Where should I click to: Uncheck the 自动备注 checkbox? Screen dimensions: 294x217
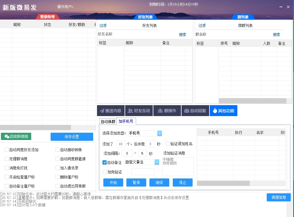(x=105, y=162)
